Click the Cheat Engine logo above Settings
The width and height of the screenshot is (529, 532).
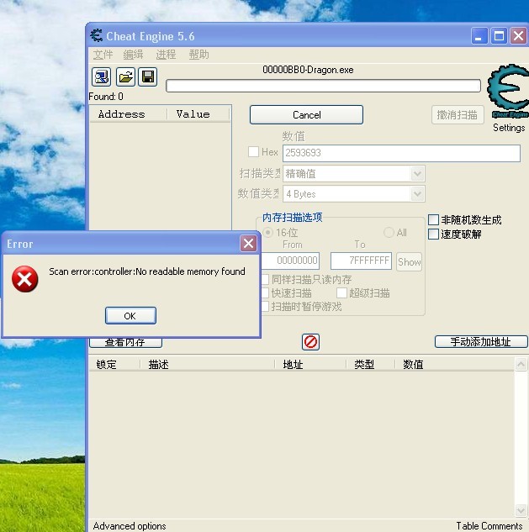(508, 92)
